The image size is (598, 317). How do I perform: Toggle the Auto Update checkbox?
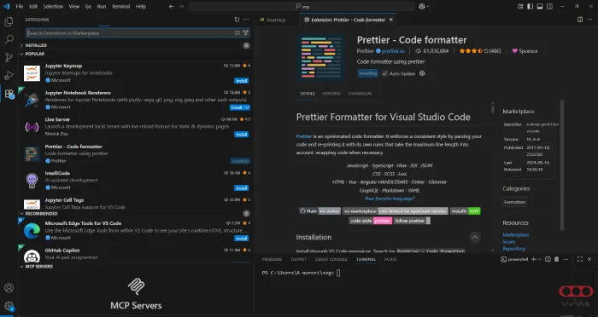[x=384, y=73]
